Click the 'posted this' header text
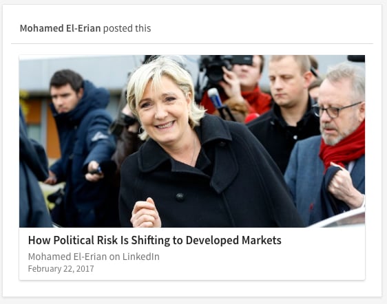This screenshot has height=304, width=387. point(127,28)
